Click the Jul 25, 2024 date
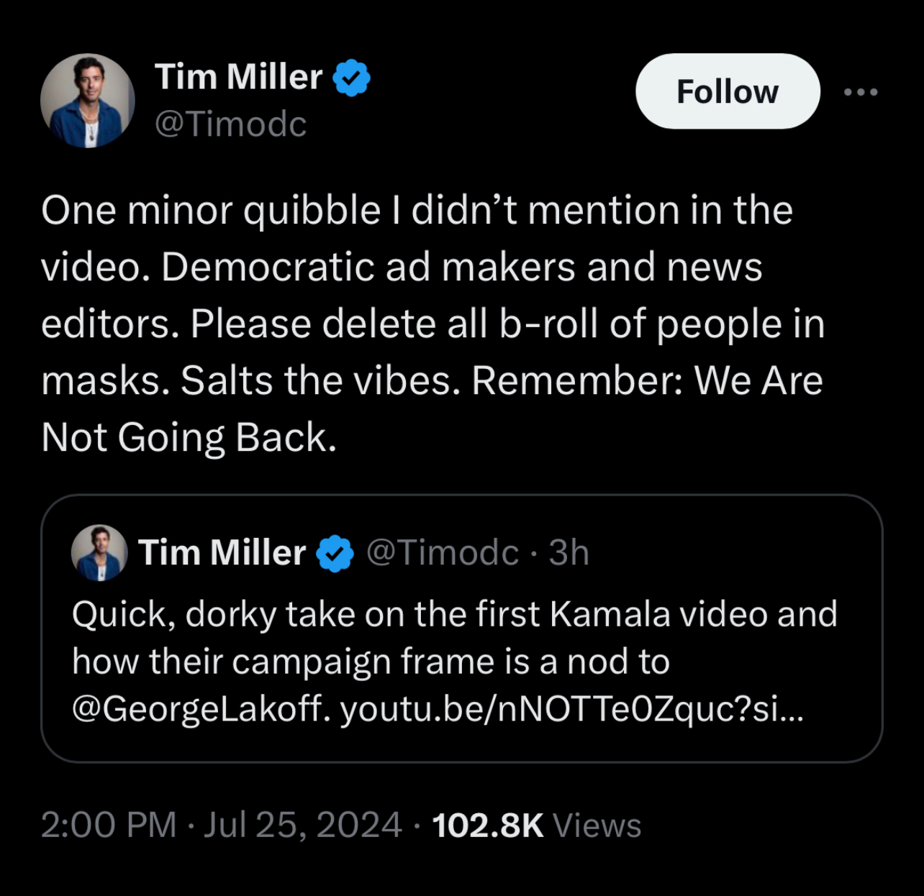The width and height of the screenshot is (924, 896). [x=302, y=824]
